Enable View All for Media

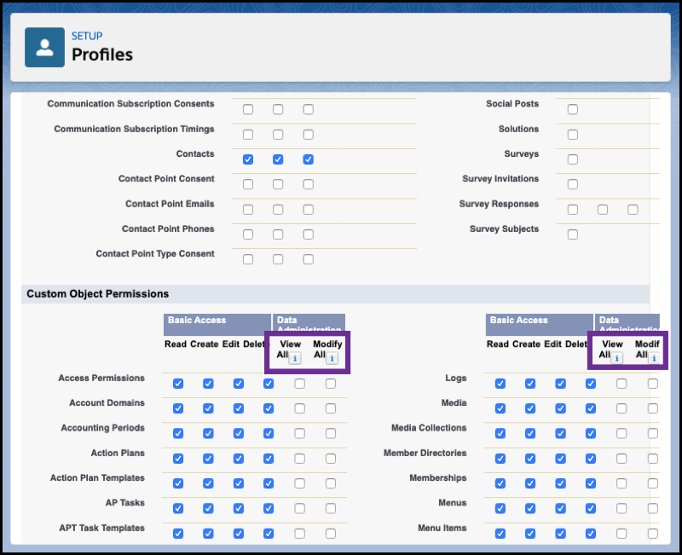pos(621,408)
